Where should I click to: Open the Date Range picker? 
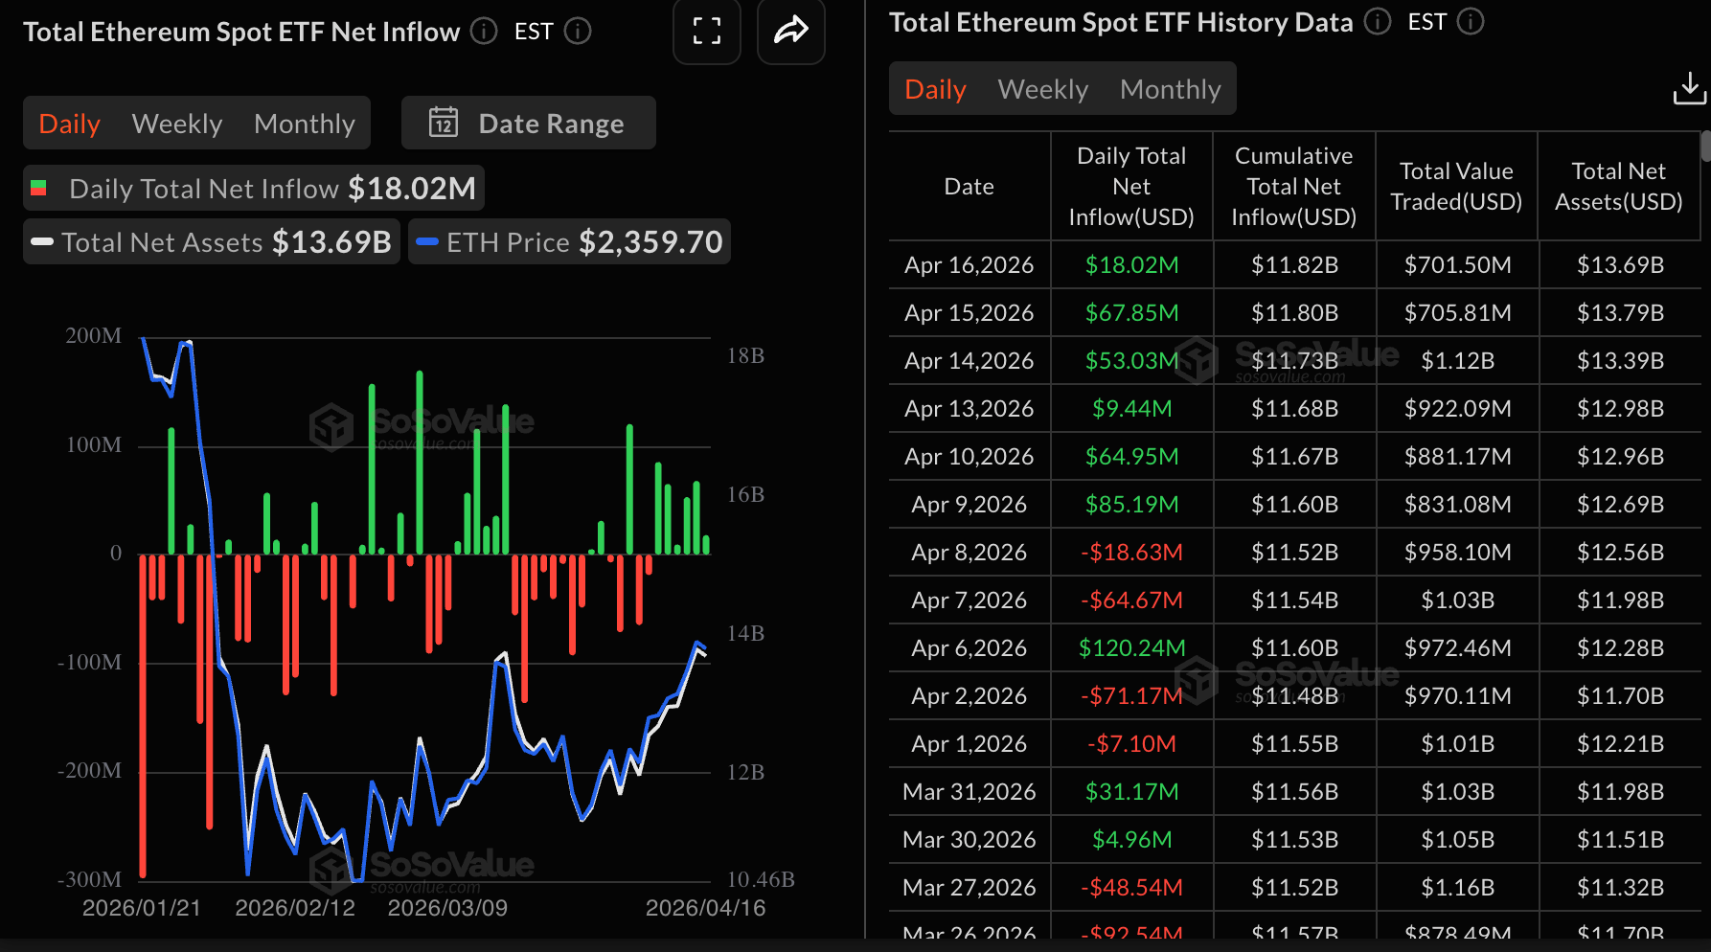[x=529, y=124]
